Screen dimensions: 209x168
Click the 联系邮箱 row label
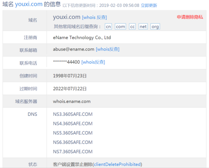coord(28,50)
